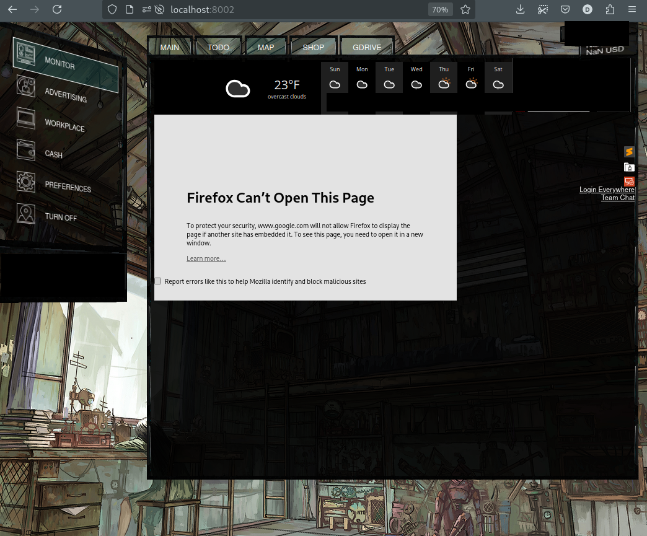Click the page info document icon
Screen dimensions: 647x536
pyautogui.click(x=130, y=9)
